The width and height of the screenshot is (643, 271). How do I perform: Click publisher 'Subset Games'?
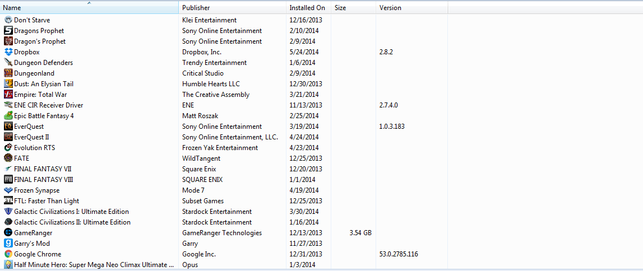[203, 201]
